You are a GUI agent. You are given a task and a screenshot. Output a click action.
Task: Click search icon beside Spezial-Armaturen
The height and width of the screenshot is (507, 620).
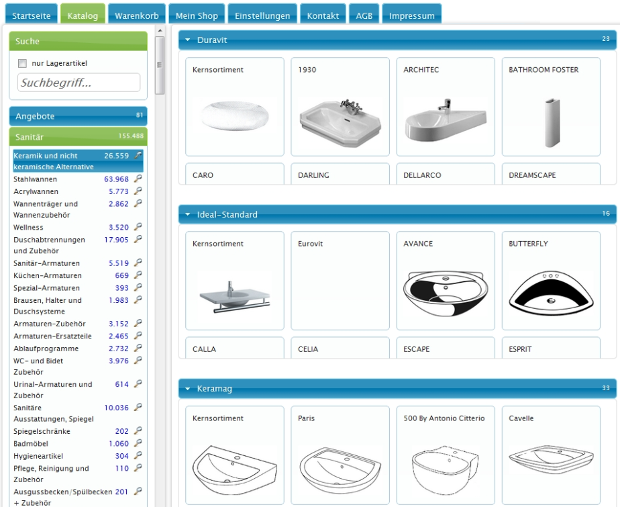(x=138, y=287)
